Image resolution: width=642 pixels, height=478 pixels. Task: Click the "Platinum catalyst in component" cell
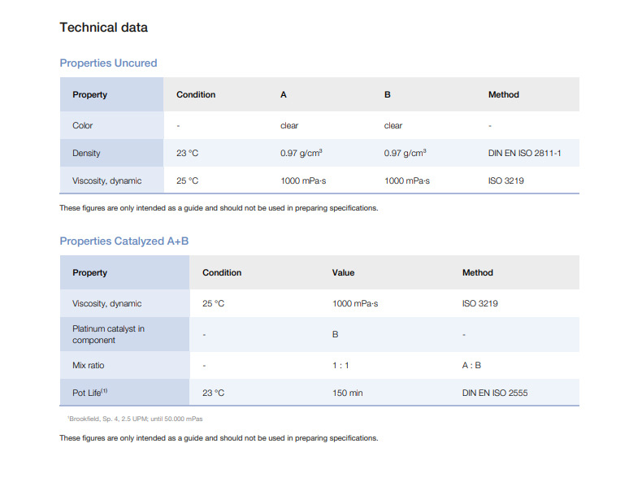108,334
